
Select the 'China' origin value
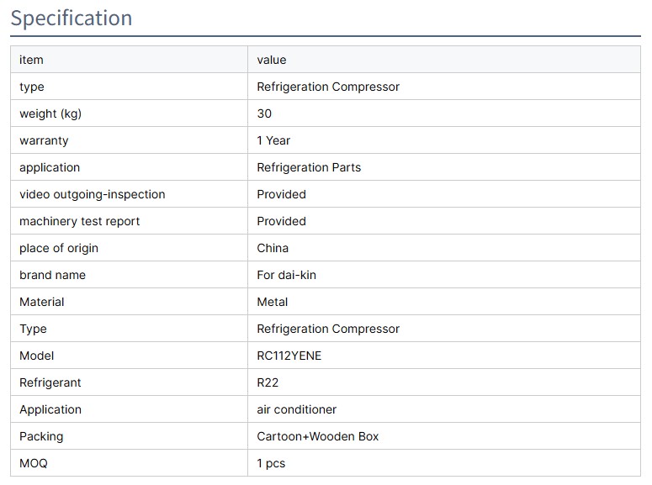pos(273,248)
